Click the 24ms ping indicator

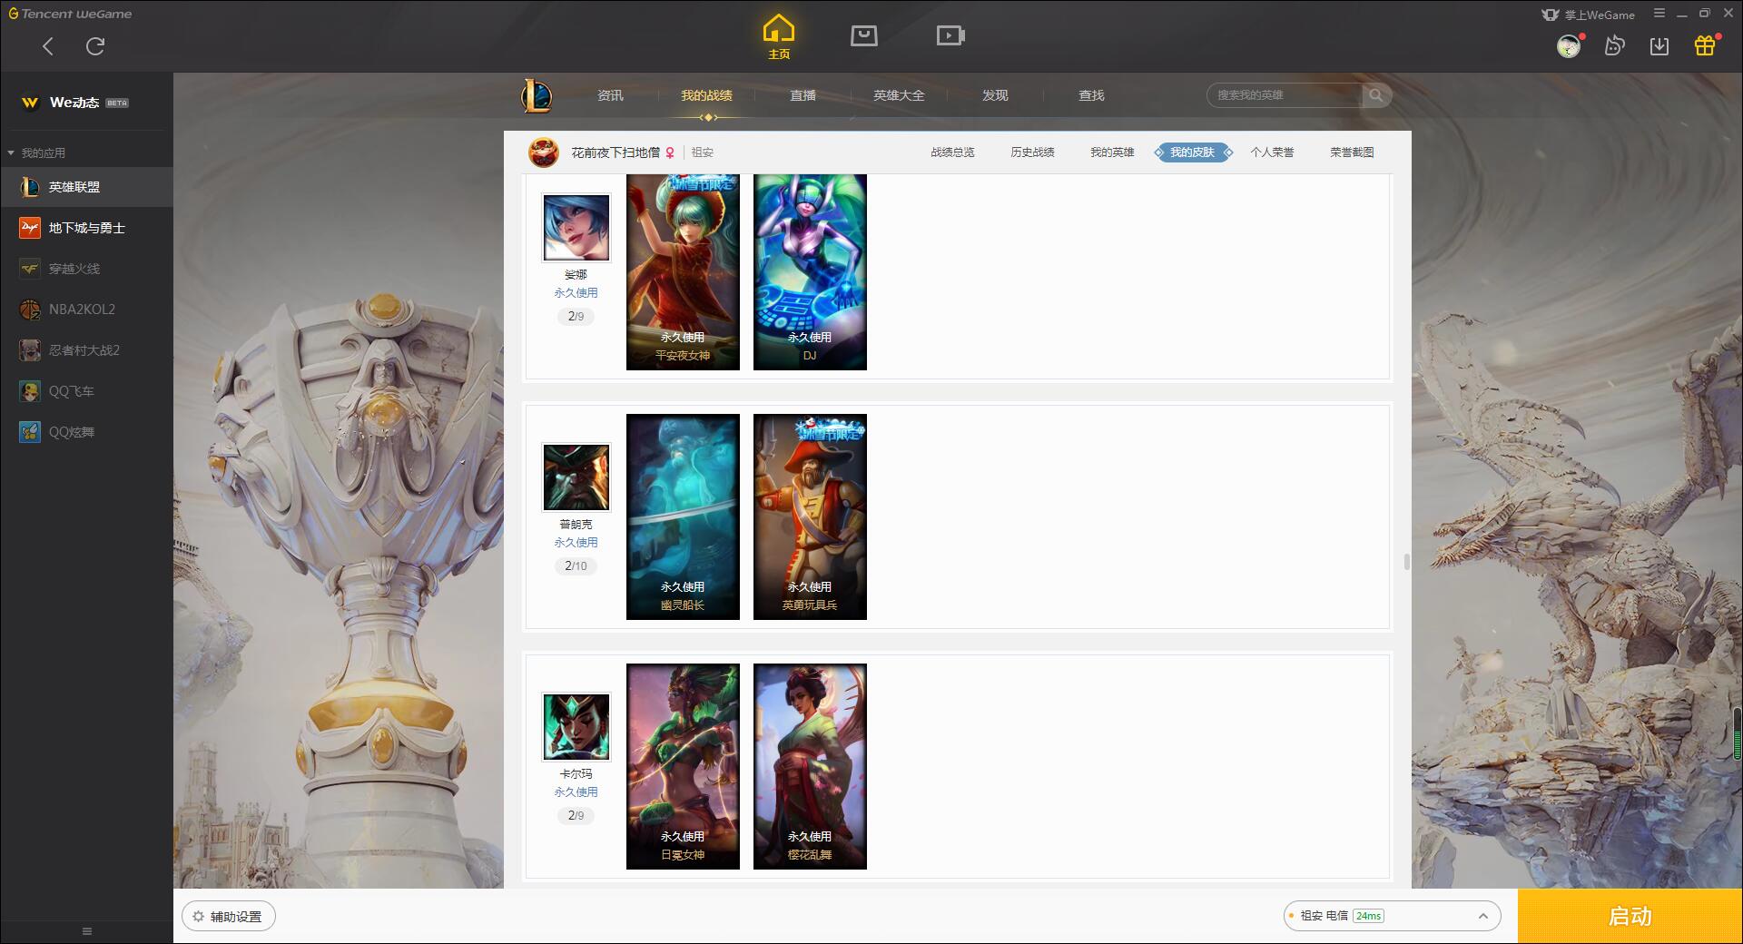pyautogui.click(x=1368, y=916)
